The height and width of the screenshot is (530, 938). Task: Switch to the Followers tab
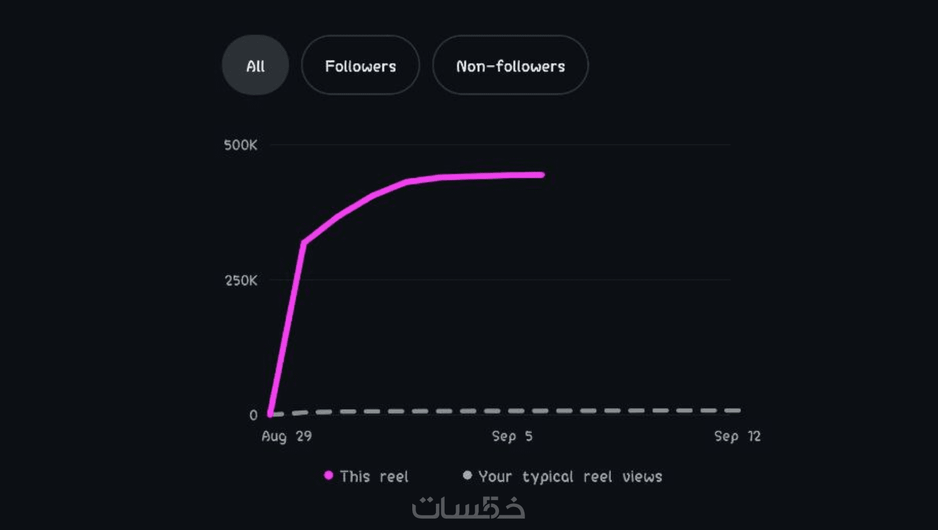click(360, 66)
